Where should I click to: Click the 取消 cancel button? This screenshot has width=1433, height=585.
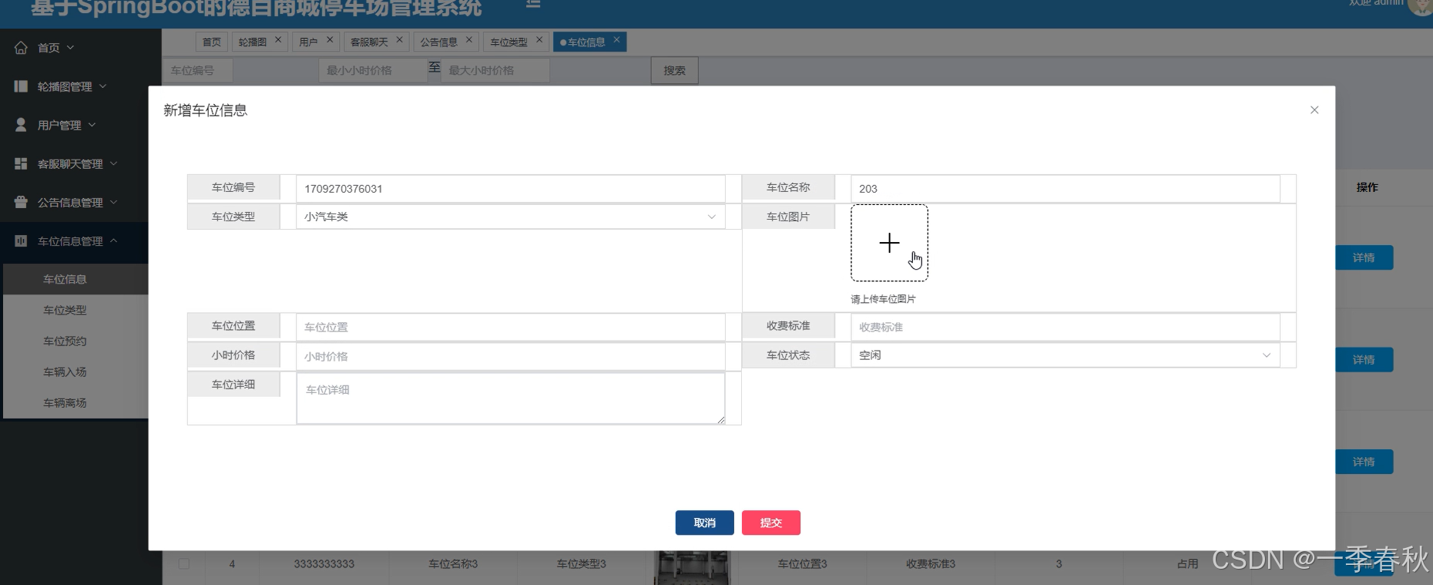point(704,523)
